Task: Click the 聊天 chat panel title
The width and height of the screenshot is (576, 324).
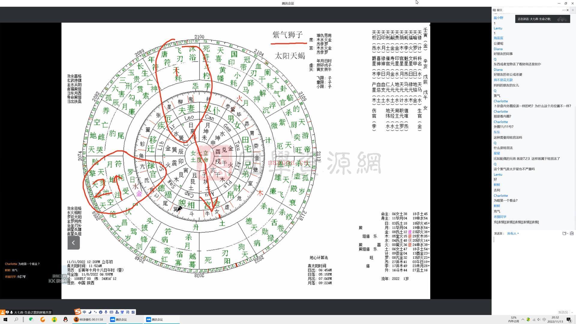Action: (x=499, y=10)
